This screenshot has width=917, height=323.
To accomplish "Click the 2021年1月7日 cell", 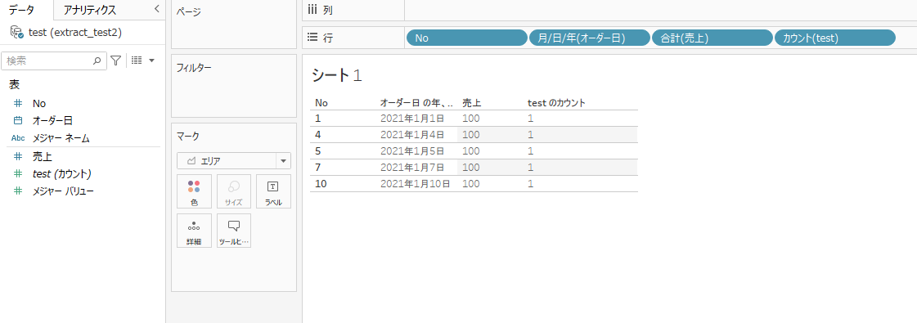I will [412, 168].
